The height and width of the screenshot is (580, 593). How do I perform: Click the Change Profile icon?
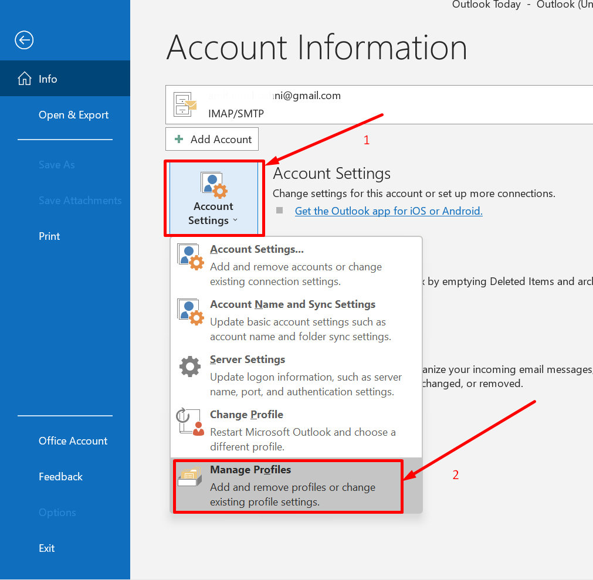(x=190, y=422)
